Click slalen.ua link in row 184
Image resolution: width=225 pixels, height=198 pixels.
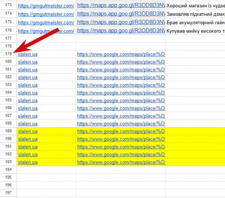click(x=28, y=93)
